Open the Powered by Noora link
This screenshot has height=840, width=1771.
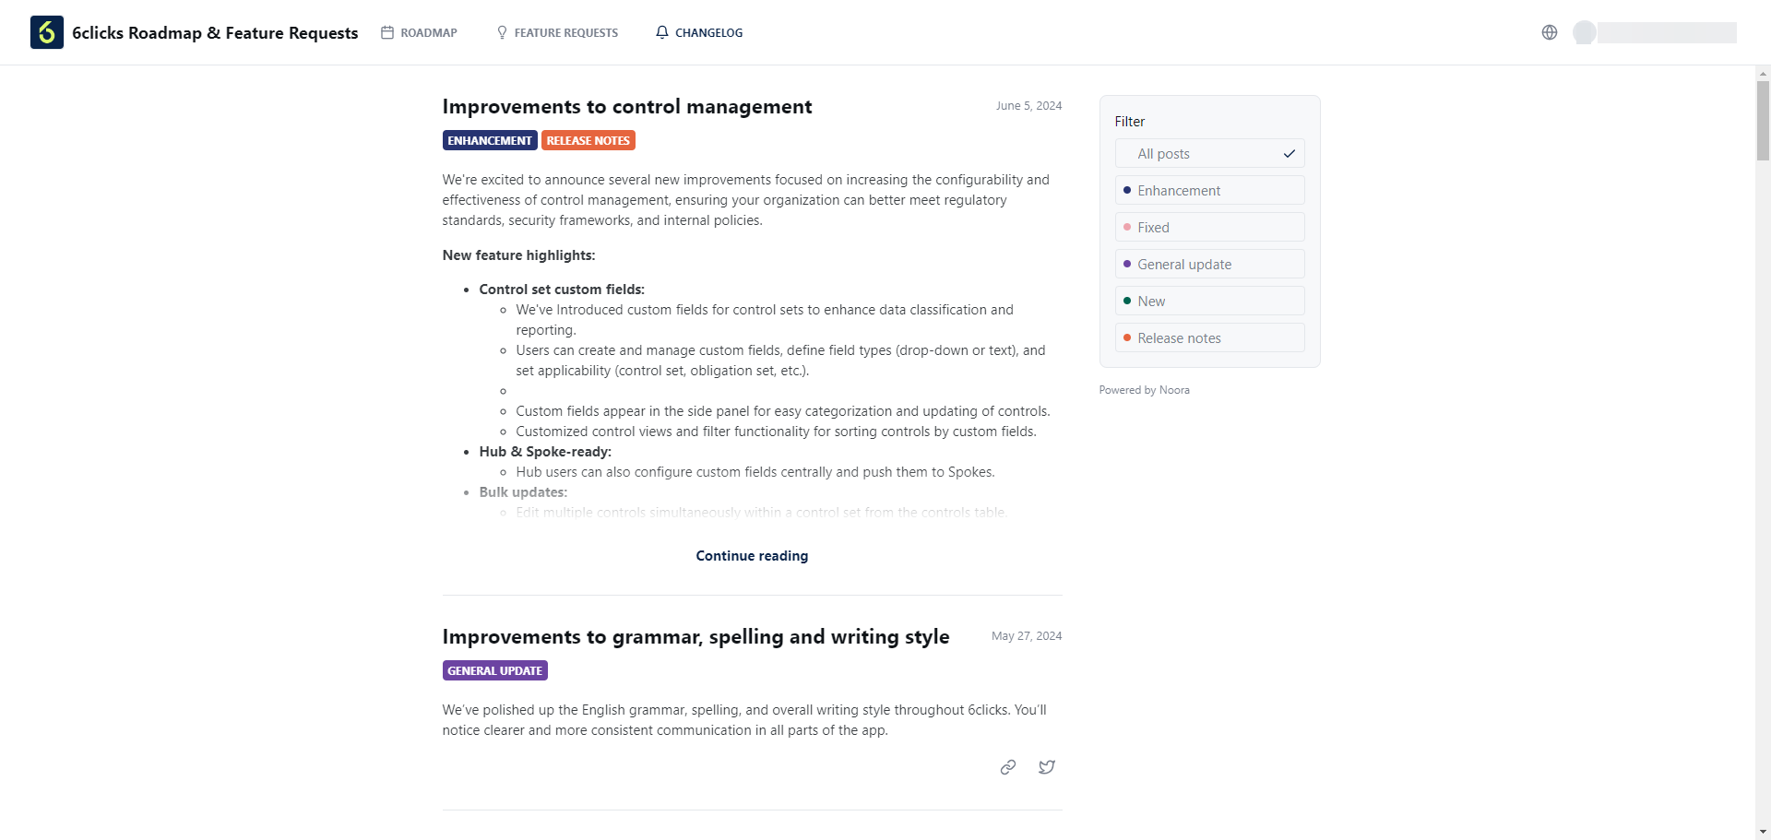1144,389
